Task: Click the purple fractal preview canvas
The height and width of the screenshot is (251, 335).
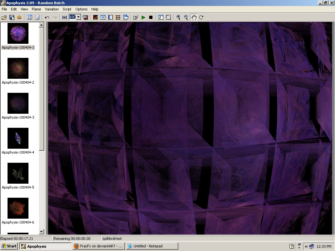Action: coord(190,128)
